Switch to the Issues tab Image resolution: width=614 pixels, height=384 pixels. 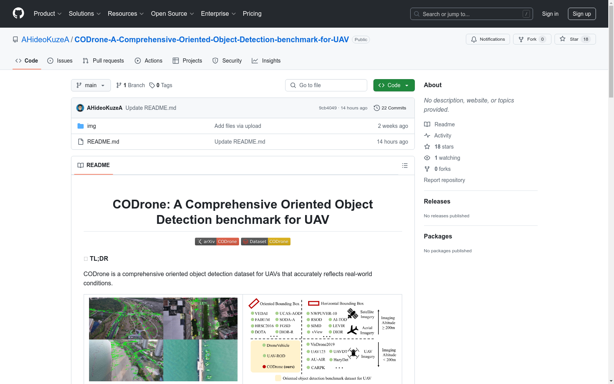[60, 61]
